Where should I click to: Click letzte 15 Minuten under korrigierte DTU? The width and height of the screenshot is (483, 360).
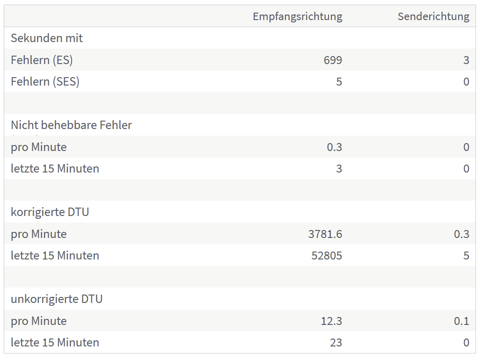pyautogui.click(x=55, y=256)
